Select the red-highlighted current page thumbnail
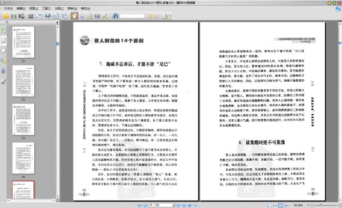 pos(23,190)
